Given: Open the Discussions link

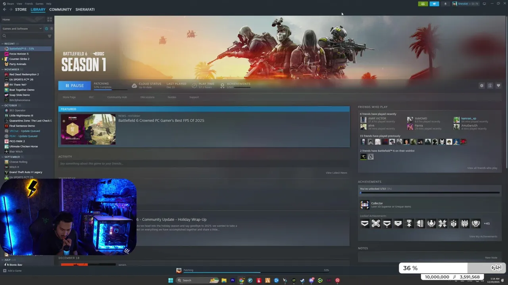Looking at the screenshot, I should click(147, 97).
